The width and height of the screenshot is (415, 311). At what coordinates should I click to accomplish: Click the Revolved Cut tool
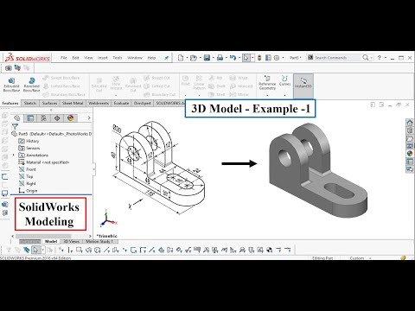(x=133, y=85)
